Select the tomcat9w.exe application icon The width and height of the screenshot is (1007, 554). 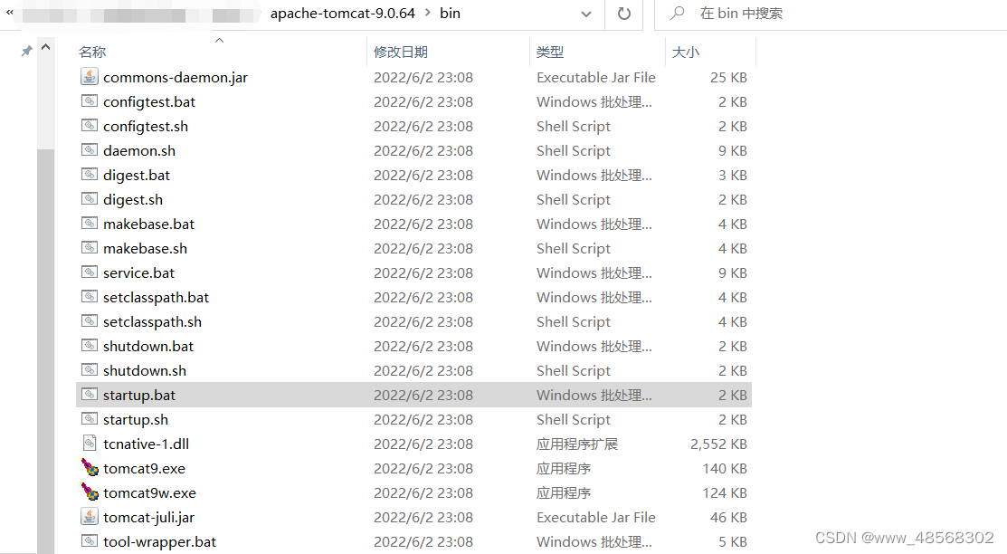tap(90, 492)
